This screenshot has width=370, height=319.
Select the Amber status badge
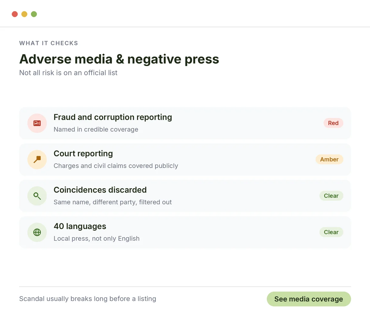(329, 159)
